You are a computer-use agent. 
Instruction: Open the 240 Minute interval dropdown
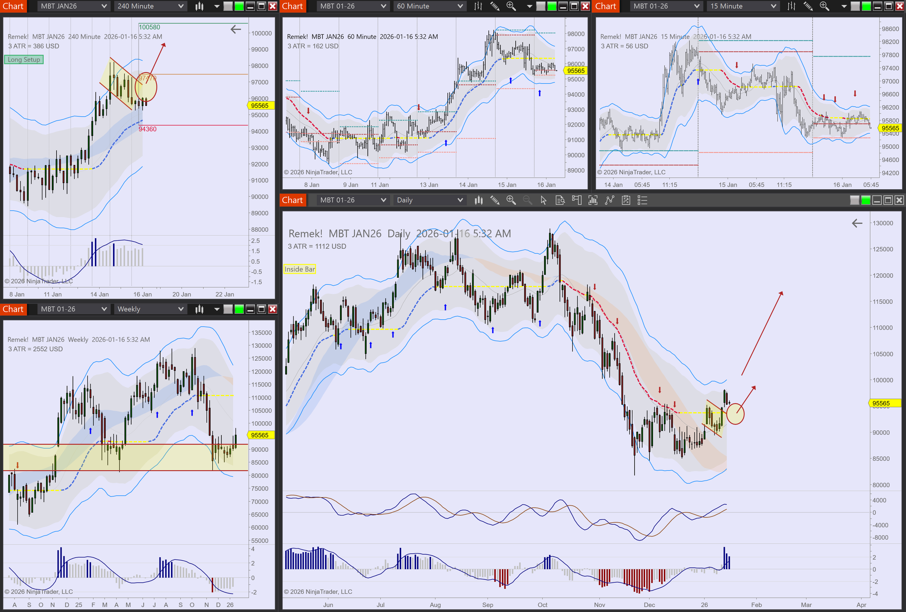(x=150, y=6)
